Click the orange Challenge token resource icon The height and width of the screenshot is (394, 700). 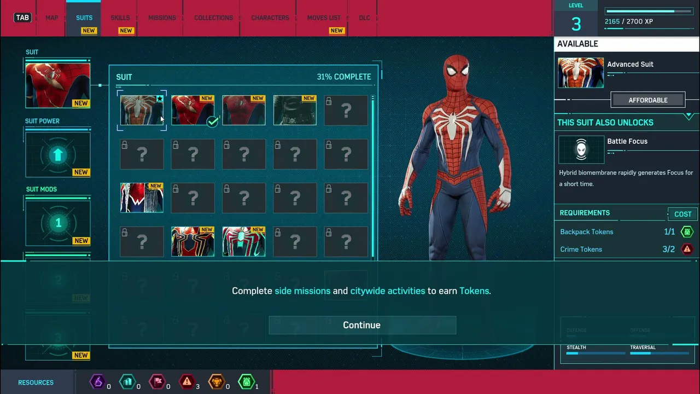click(217, 381)
